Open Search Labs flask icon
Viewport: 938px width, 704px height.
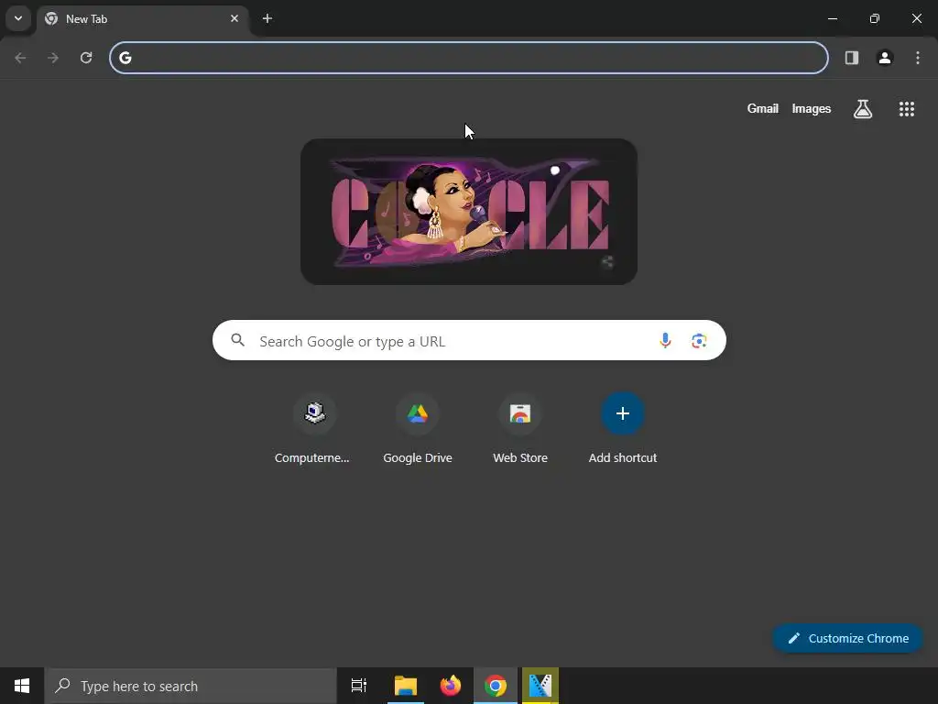(863, 109)
